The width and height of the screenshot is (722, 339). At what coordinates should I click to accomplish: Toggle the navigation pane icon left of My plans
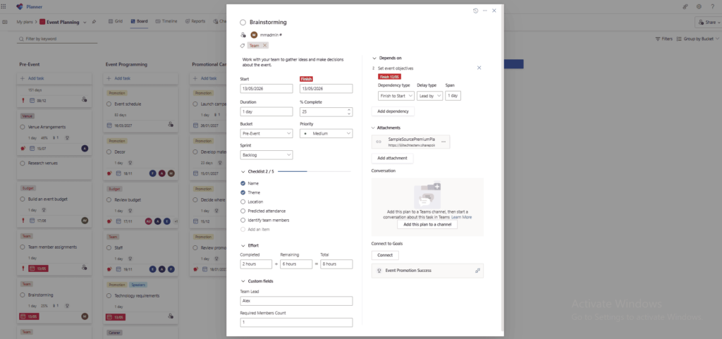(5, 22)
